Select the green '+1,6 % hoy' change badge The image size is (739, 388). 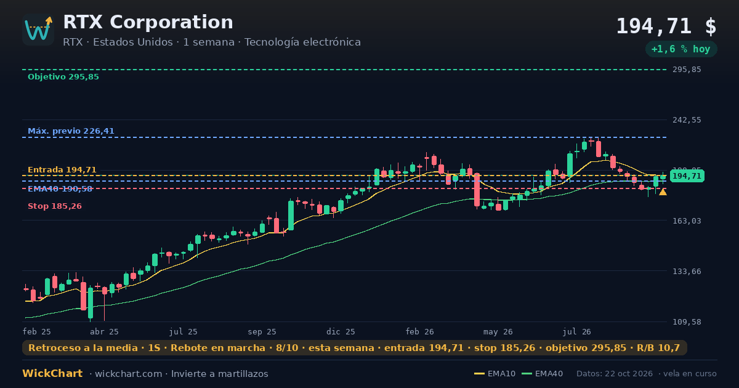[681, 49]
